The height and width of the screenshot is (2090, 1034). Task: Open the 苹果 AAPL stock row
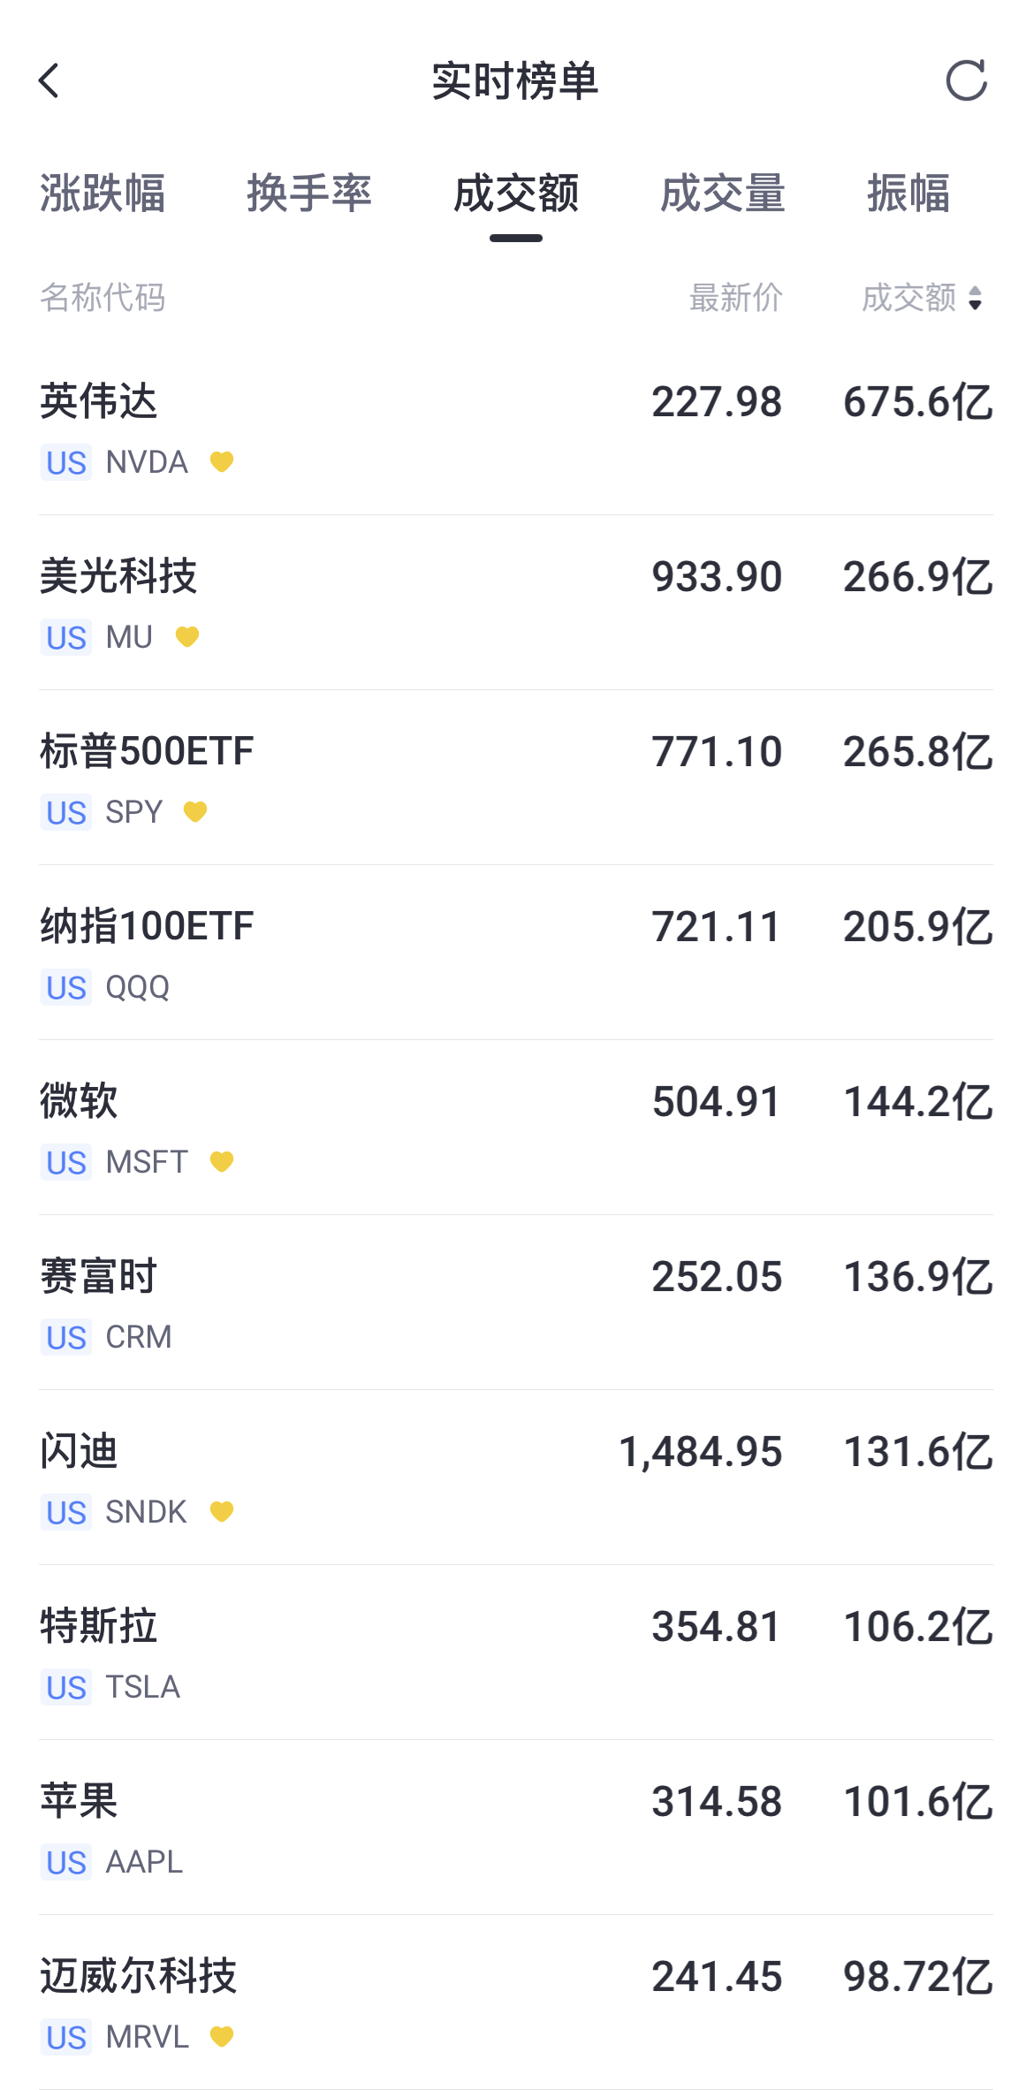[516, 1828]
